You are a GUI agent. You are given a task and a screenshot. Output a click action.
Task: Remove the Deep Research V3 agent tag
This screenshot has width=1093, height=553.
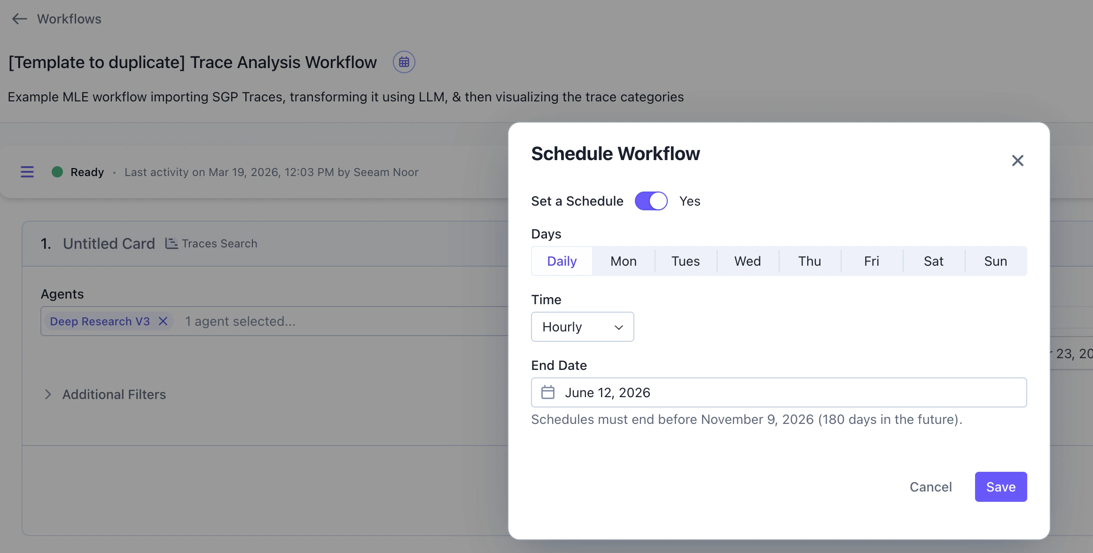[x=163, y=321]
